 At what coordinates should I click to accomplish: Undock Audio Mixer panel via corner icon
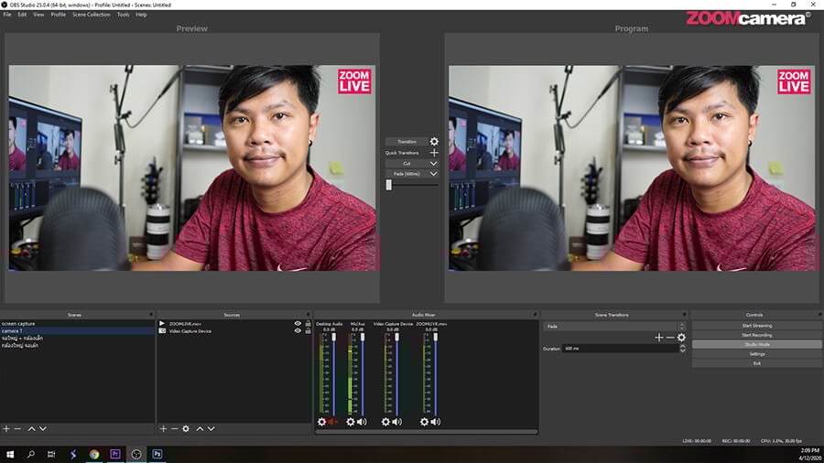point(535,315)
